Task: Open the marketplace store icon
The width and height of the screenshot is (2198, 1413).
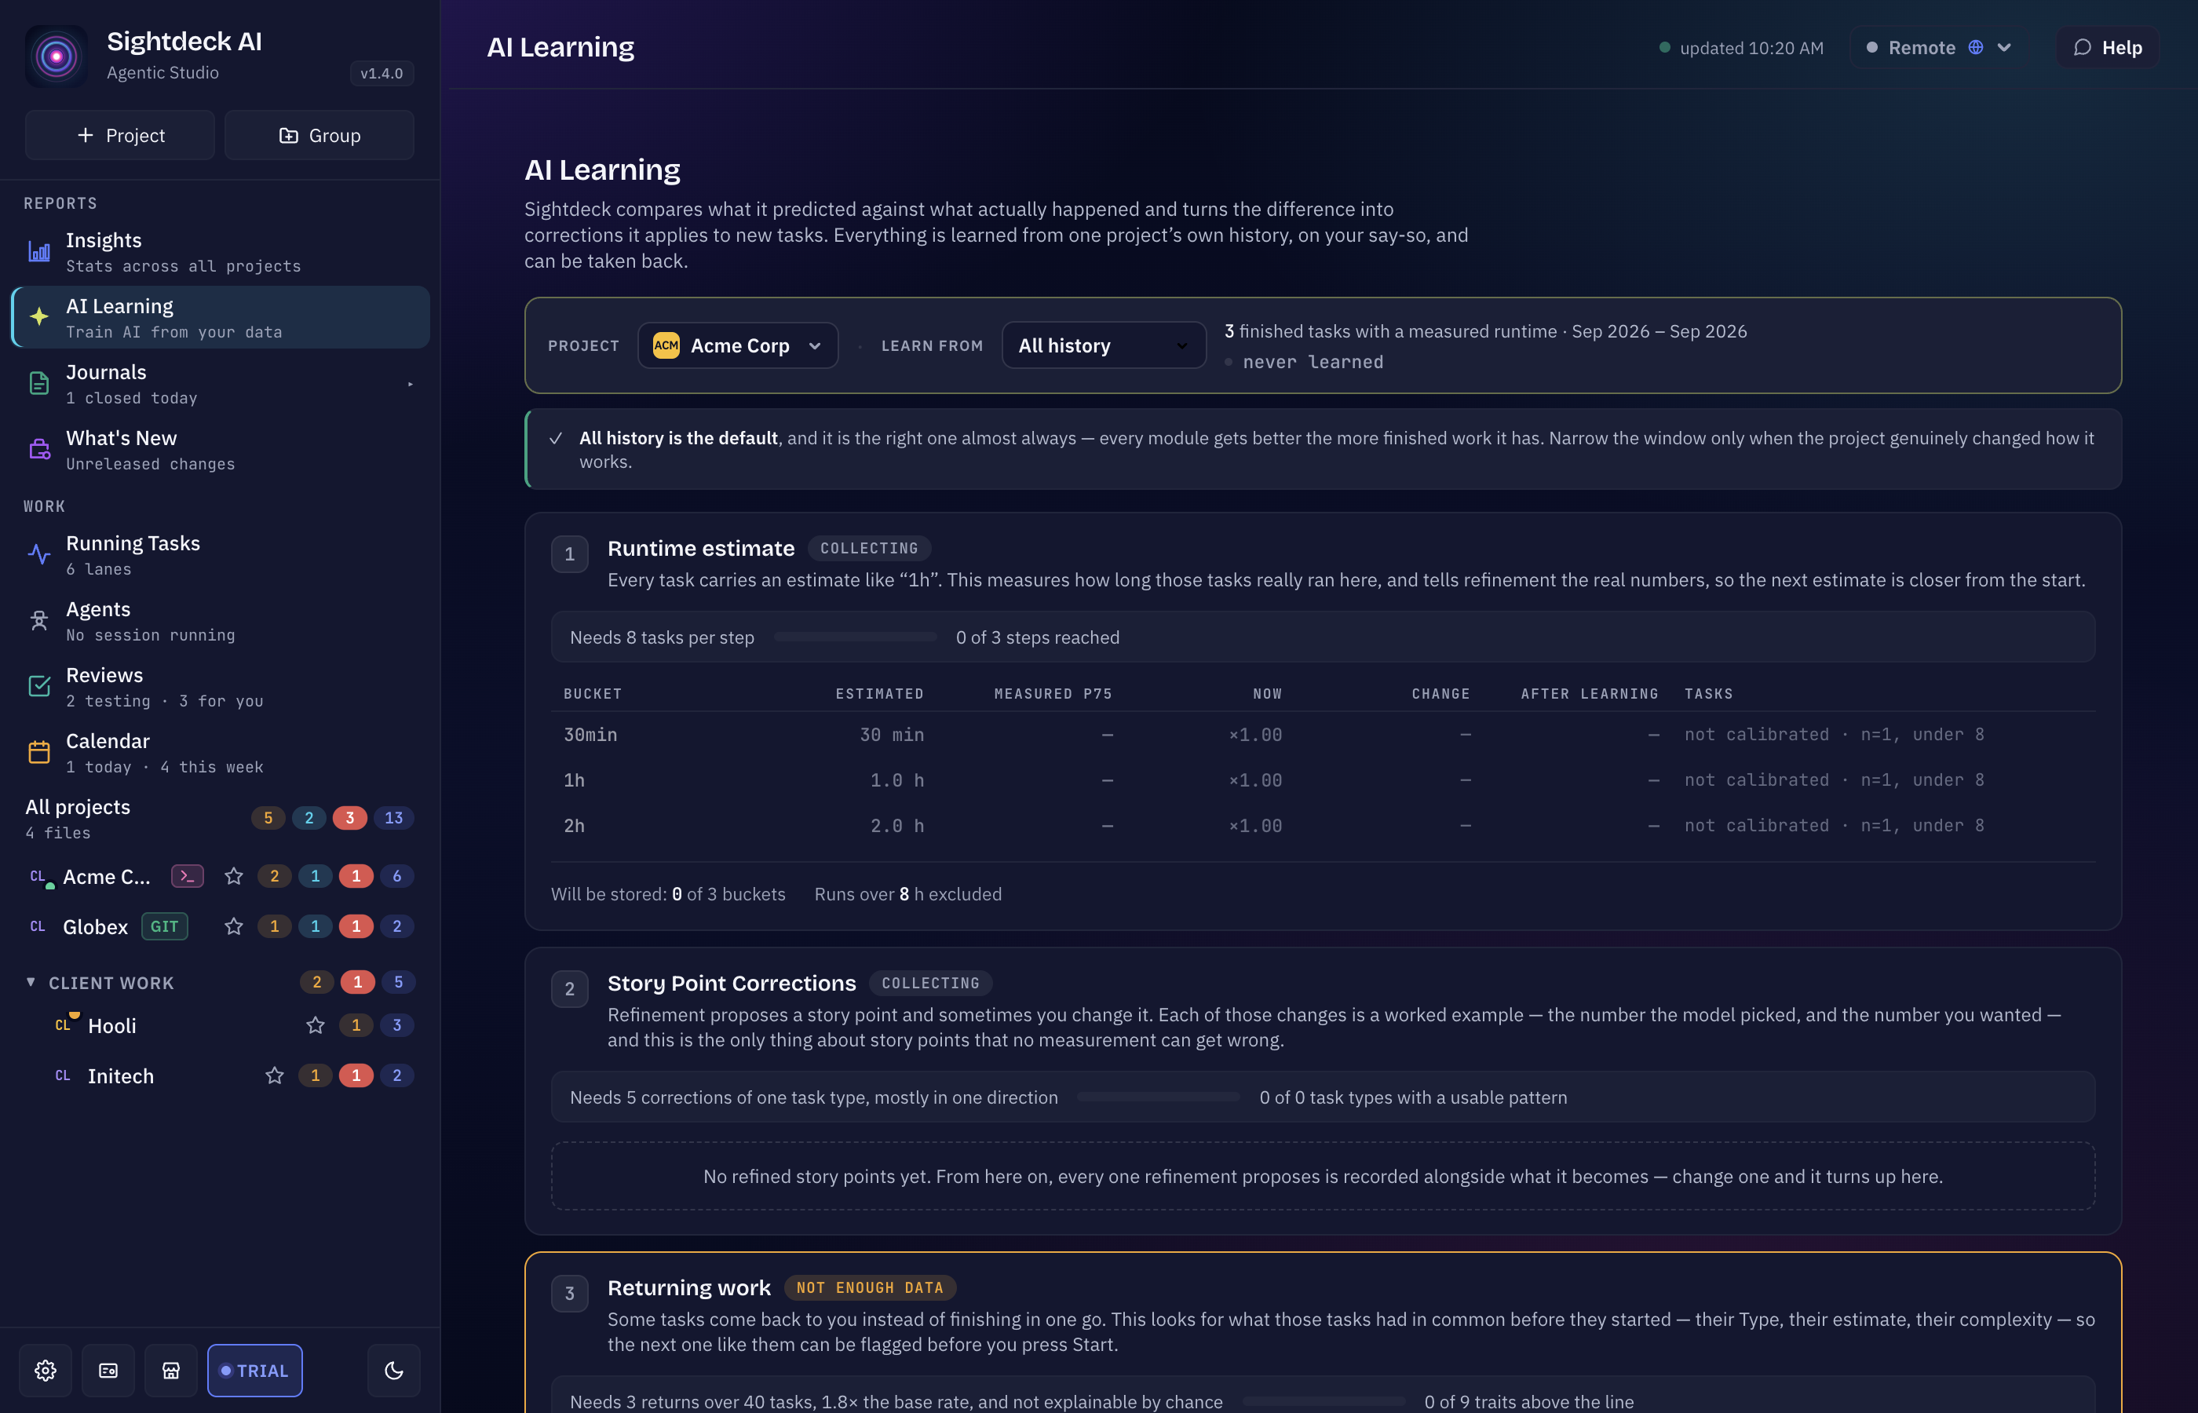Action: (170, 1370)
